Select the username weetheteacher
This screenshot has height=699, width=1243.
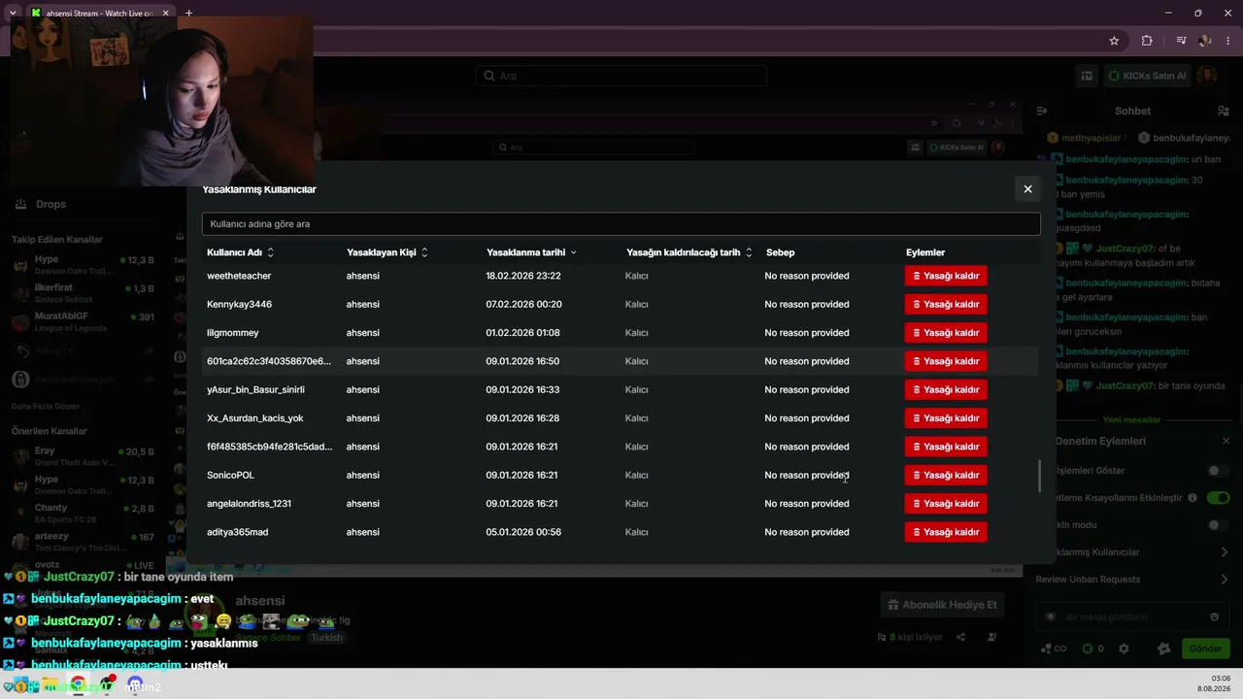coord(239,276)
